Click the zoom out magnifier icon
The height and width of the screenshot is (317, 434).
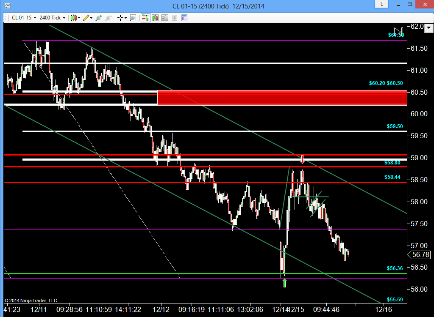108,18
